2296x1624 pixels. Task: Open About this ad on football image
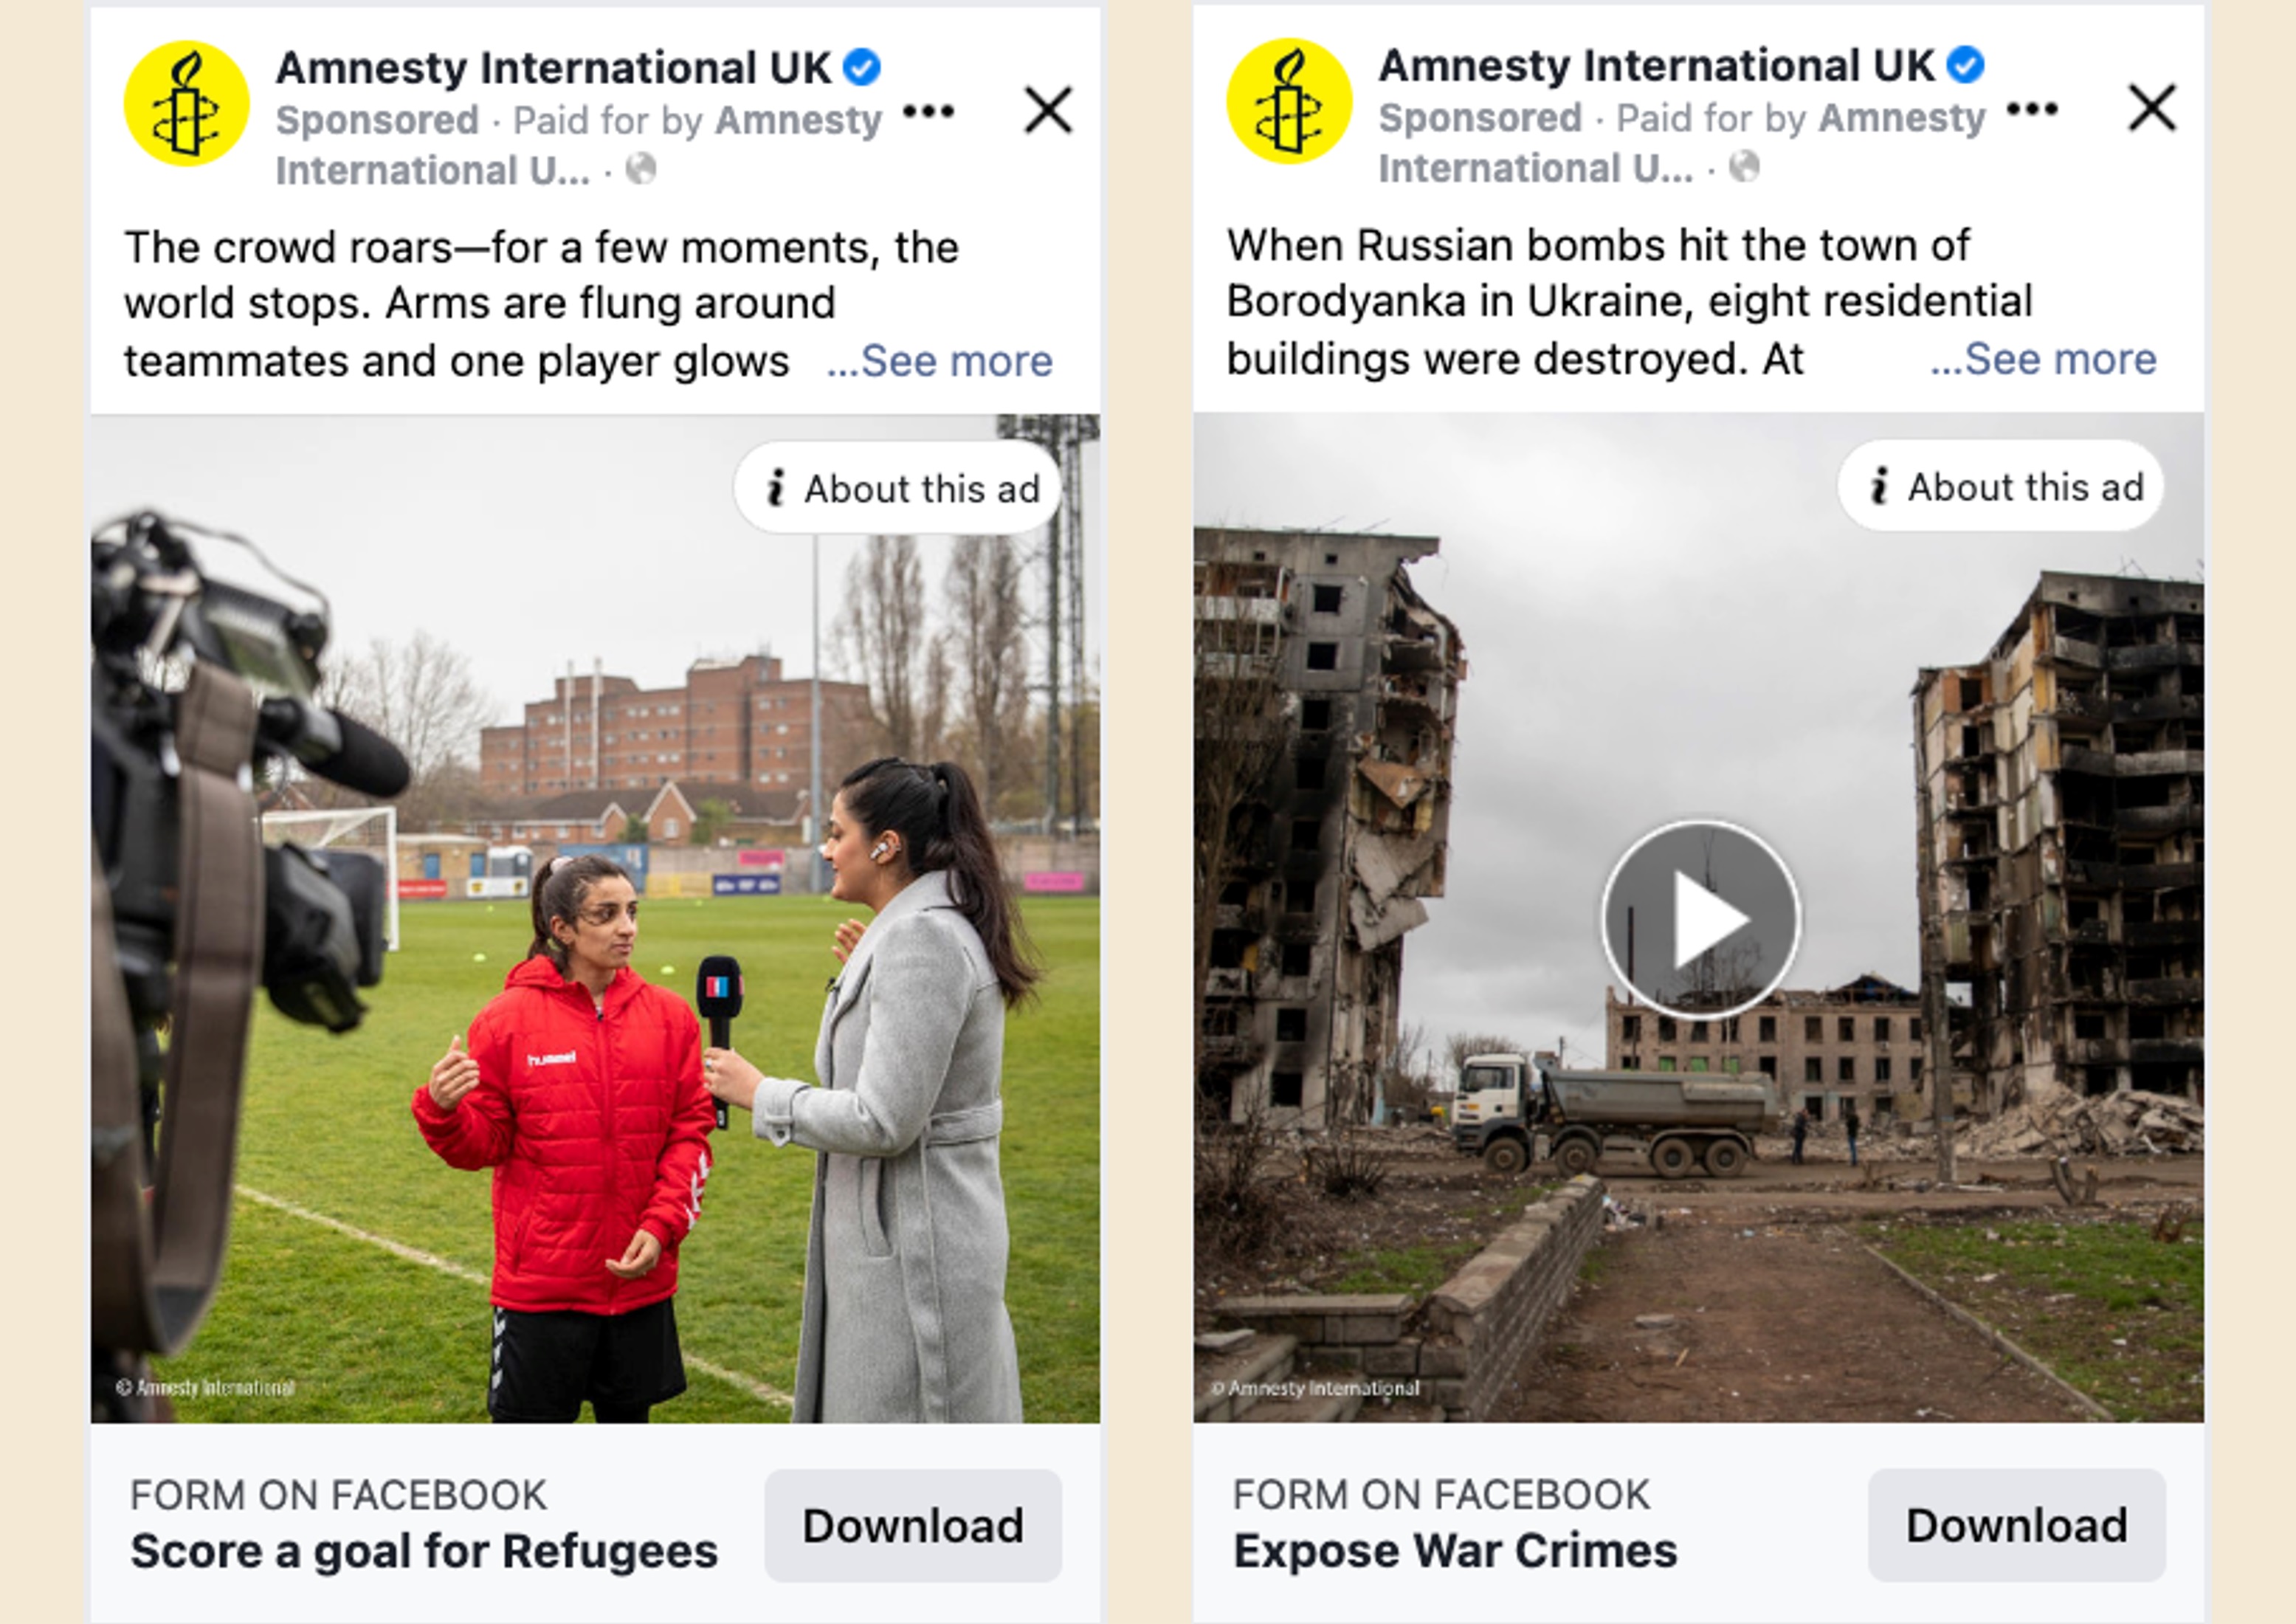(x=898, y=488)
